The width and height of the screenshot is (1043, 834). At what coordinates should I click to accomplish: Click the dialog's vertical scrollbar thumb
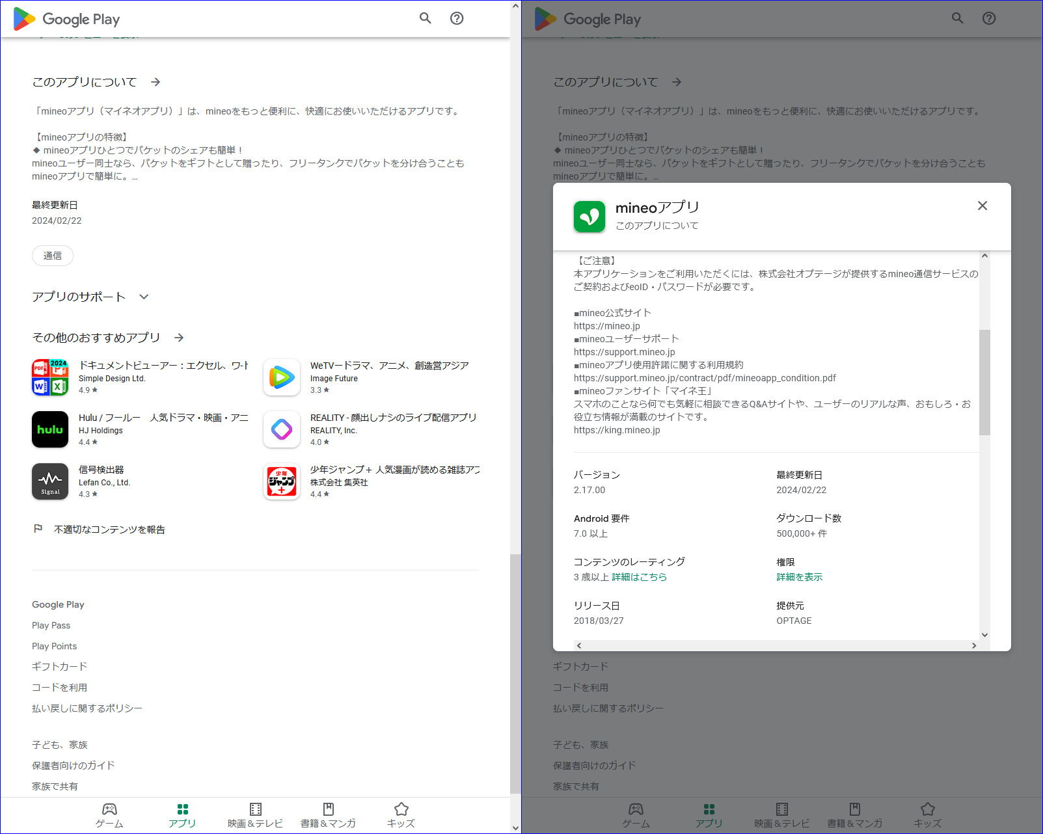[984, 382]
